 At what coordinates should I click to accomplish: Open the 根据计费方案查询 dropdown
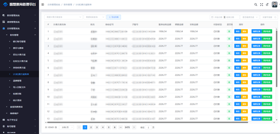(64, 17)
